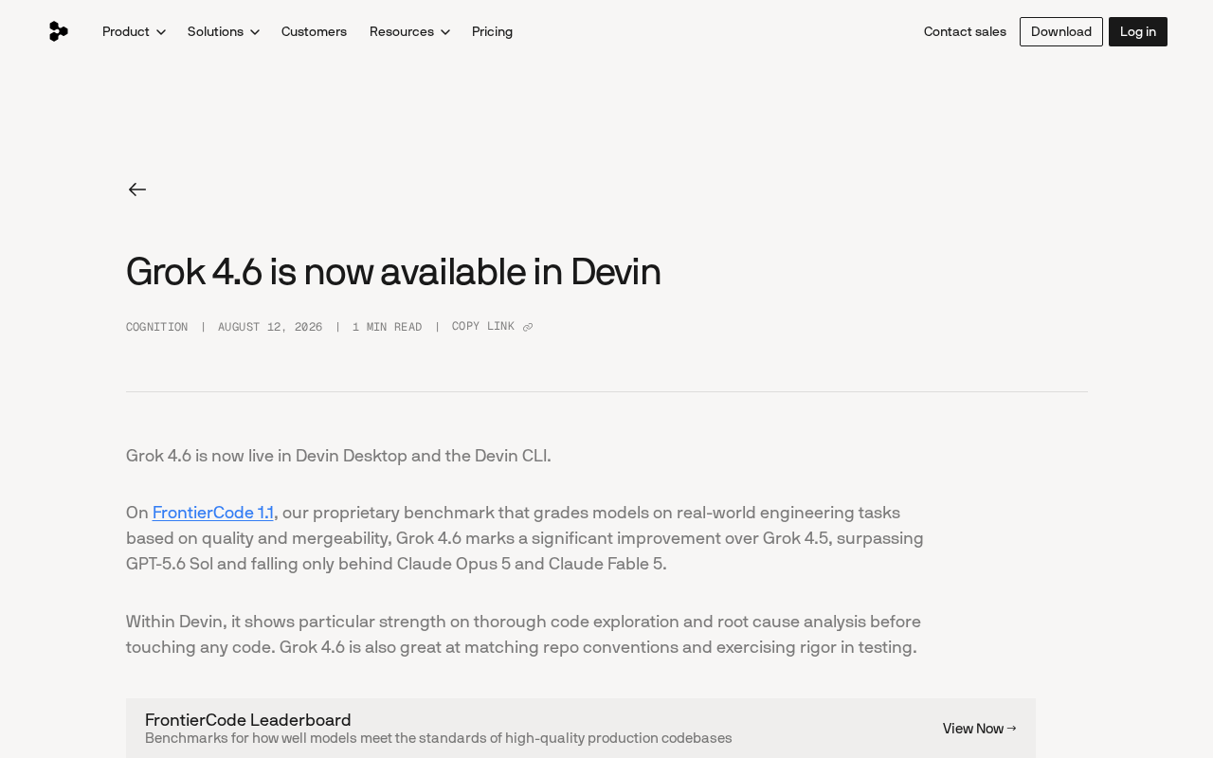The image size is (1213, 758).
Task: Click the FrontierCode Leaderboard banner title
Action: point(248,720)
